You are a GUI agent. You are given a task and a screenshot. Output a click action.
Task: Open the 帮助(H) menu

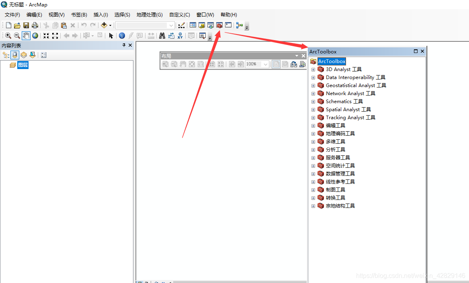[229, 14]
